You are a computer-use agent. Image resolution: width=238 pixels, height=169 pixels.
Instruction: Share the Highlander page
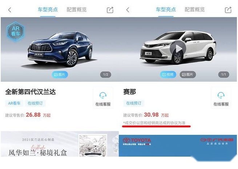(x=110, y=10)
